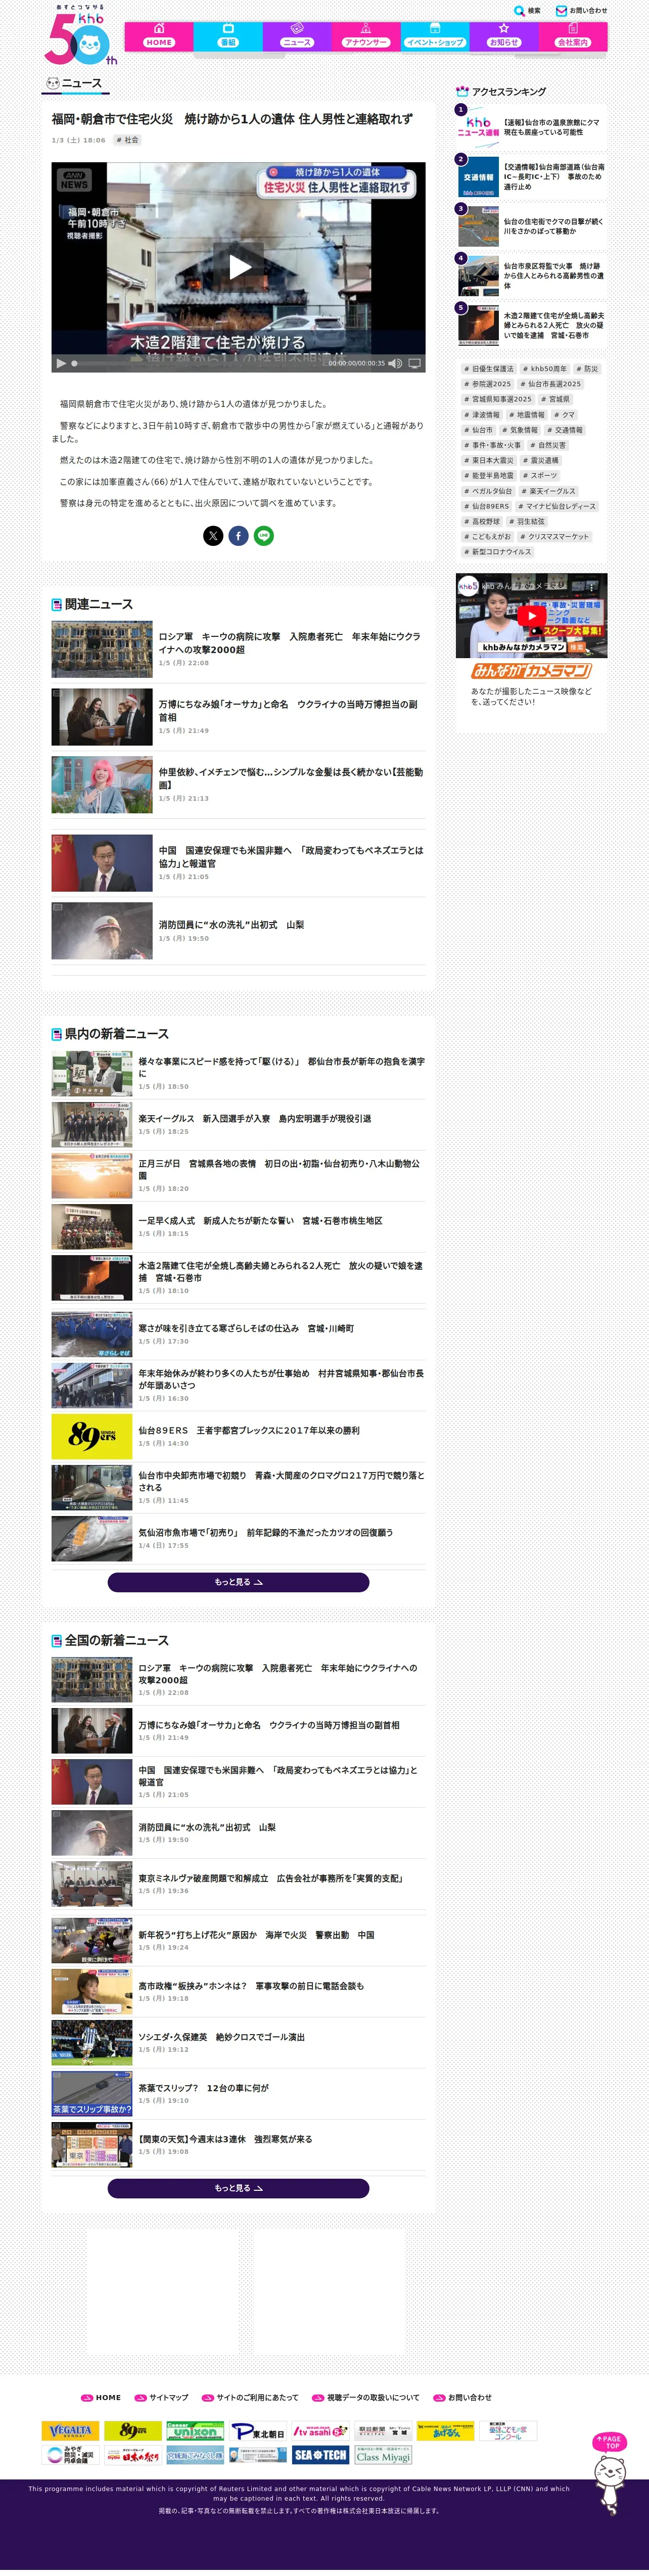
Task: Open 東京ミネルヴァ破産問題で和解成立 article
Action: [x=238, y=1884]
